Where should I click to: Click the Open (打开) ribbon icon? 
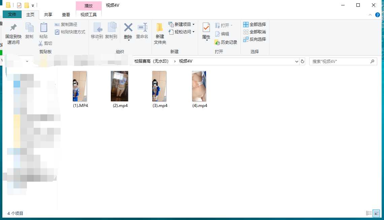pyautogui.click(x=217, y=26)
